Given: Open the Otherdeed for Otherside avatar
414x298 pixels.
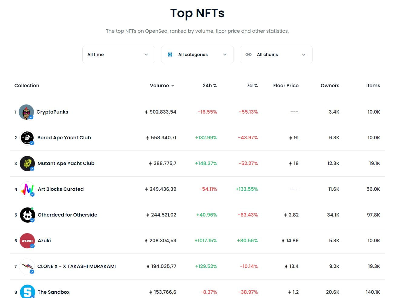Looking at the screenshot, I should point(28,215).
